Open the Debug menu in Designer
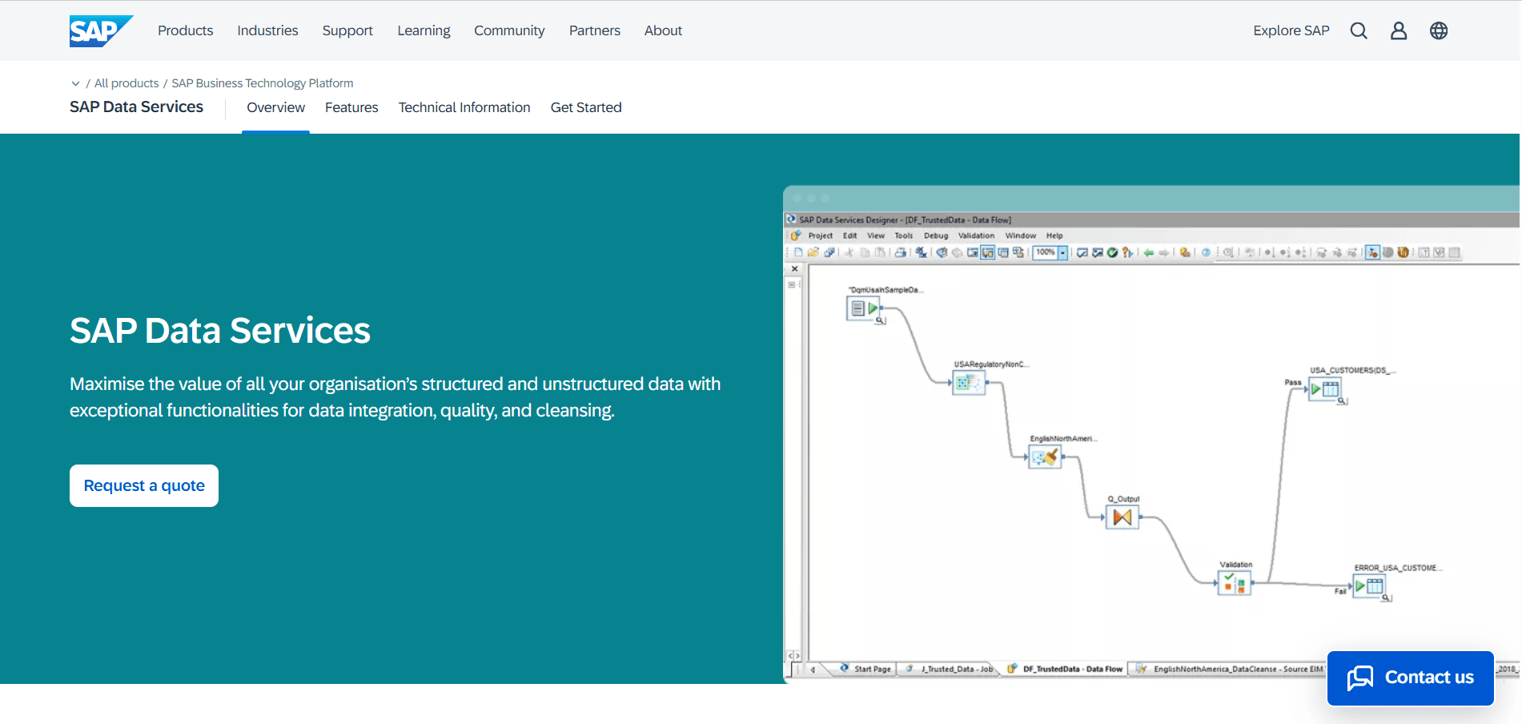The height and width of the screenshot is (724, 1522). pyautogui.click(x=936, y=235)
